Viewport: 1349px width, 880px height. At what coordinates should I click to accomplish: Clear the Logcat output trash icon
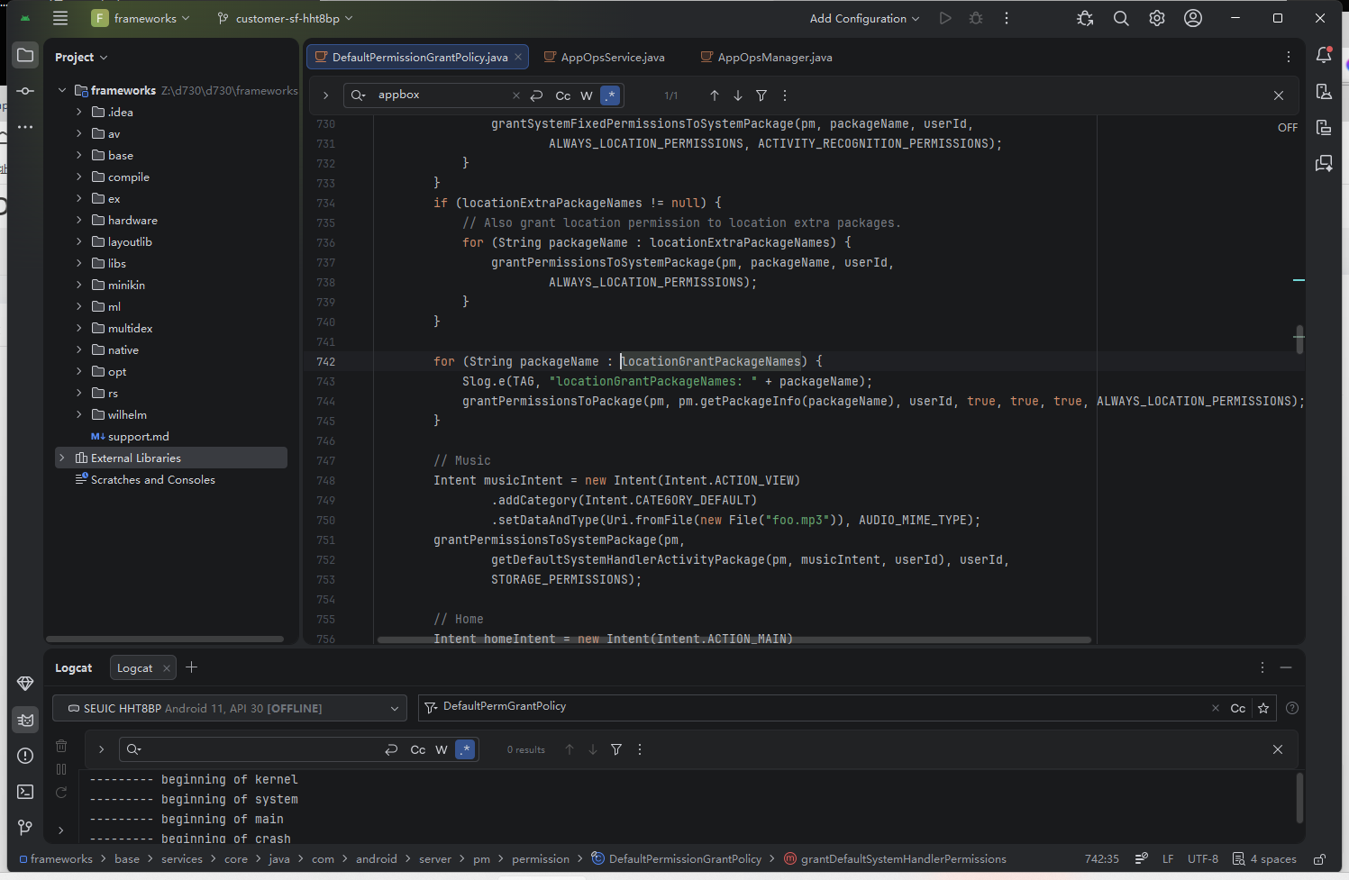pyautogui.click(x=61, y=746)
